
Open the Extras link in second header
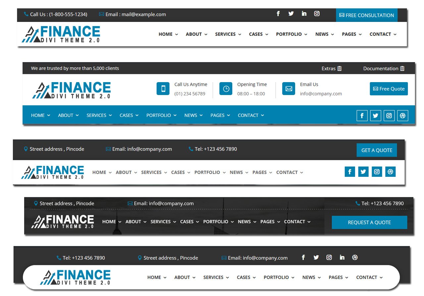point(332,69)
